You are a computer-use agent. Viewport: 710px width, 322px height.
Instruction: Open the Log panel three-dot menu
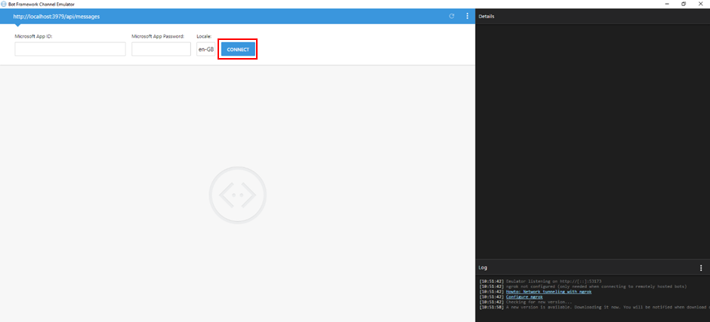[701, 268]
